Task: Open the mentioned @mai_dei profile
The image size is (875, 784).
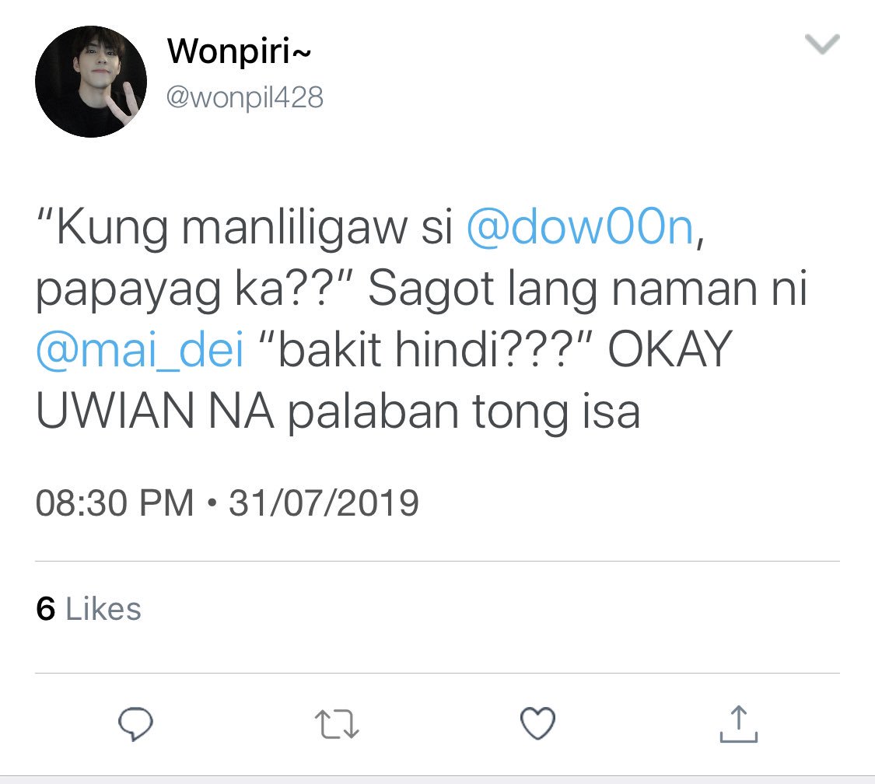Action: point(139,349)
